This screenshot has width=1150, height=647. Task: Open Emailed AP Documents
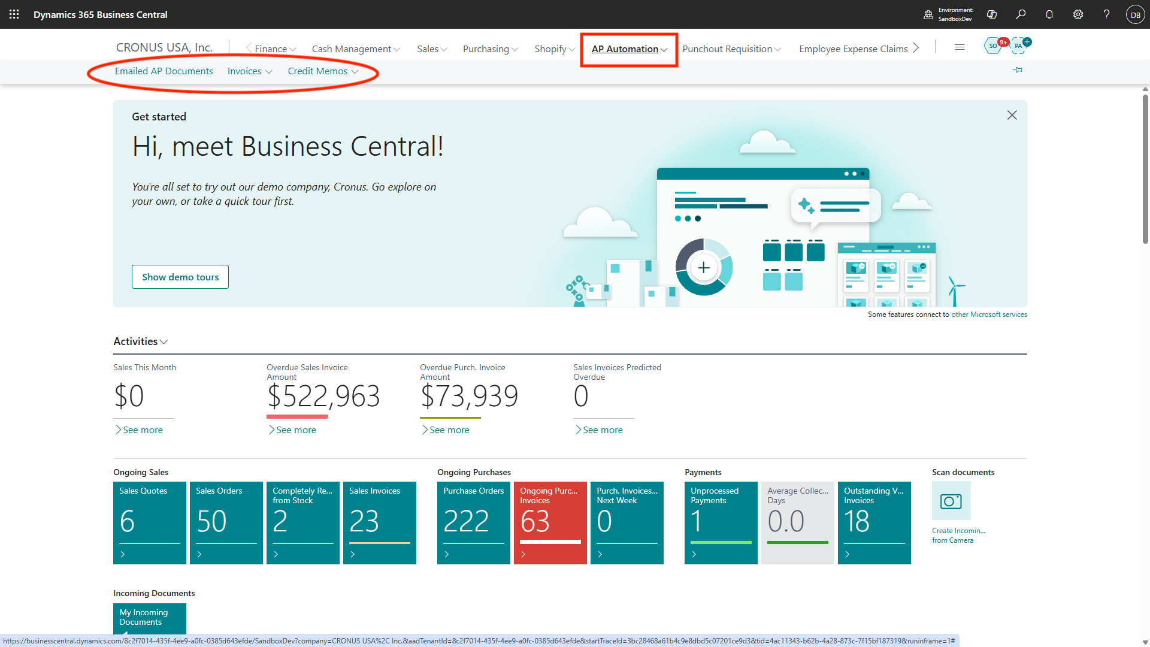[164, 71]
